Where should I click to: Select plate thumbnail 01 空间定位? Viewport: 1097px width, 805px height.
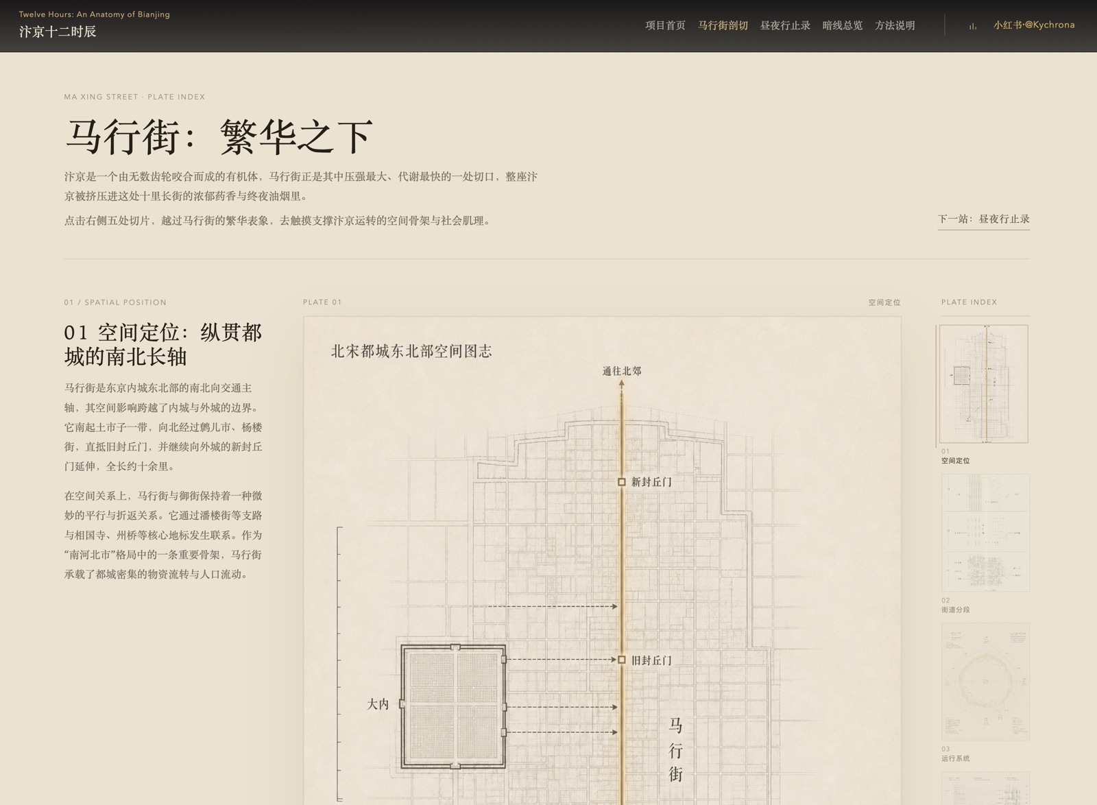(984, 384)
